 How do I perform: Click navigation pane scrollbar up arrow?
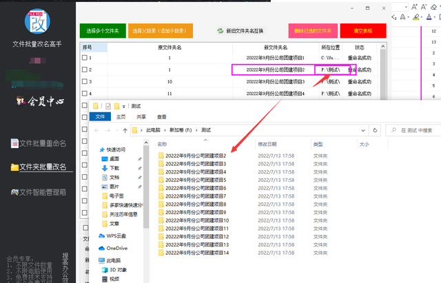point(146,143)
